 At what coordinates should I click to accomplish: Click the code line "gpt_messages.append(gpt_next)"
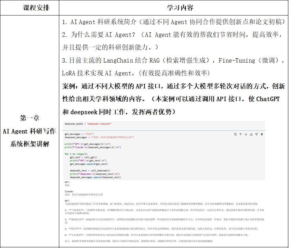tap(89, 164)
